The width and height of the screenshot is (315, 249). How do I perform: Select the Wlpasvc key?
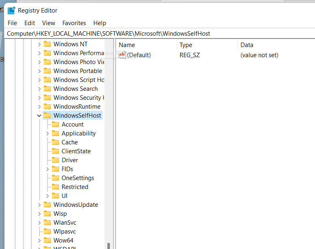coord(64,232)
